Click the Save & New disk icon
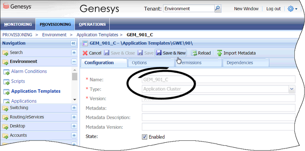Image resolution: width=305 pixels, height=151 pixels. tap(159, 53)
